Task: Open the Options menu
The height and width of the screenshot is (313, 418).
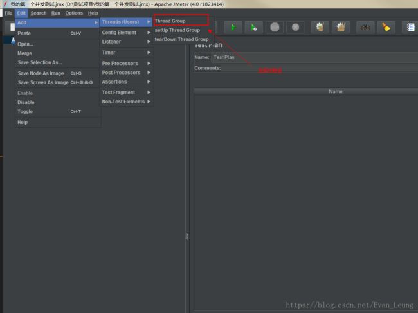Action: 74,13
